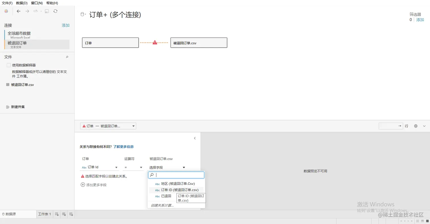Open the 窗口(N) menu
Screen dimensions: 430x224
37,3
